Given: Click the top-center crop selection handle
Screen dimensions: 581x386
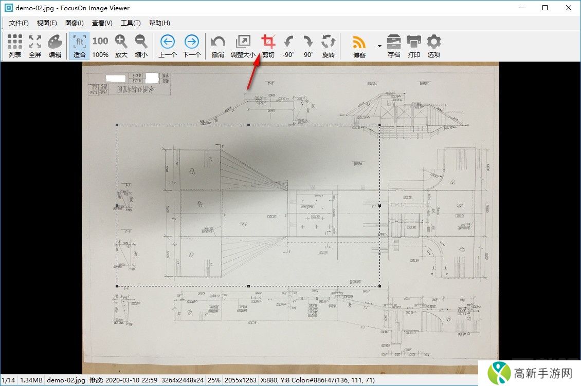Looking at the screenshot, I should coord(249,125).
